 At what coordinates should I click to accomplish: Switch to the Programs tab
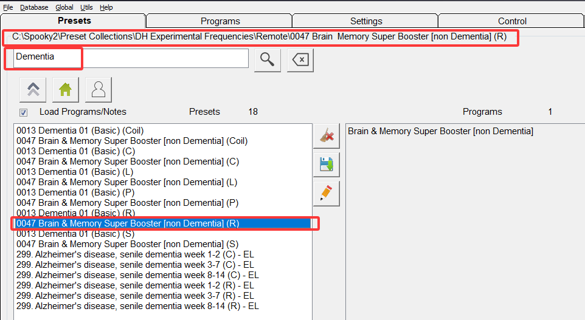click(220, 21)
